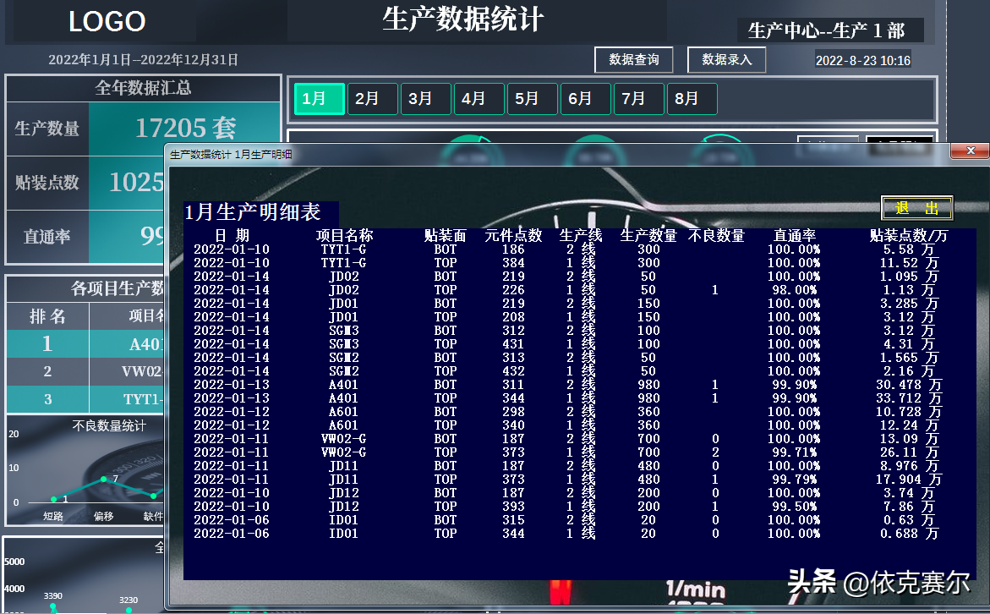Click the 项目名称 column header
Viewport: 990px width, 614px height.
(x=345, y=236)
